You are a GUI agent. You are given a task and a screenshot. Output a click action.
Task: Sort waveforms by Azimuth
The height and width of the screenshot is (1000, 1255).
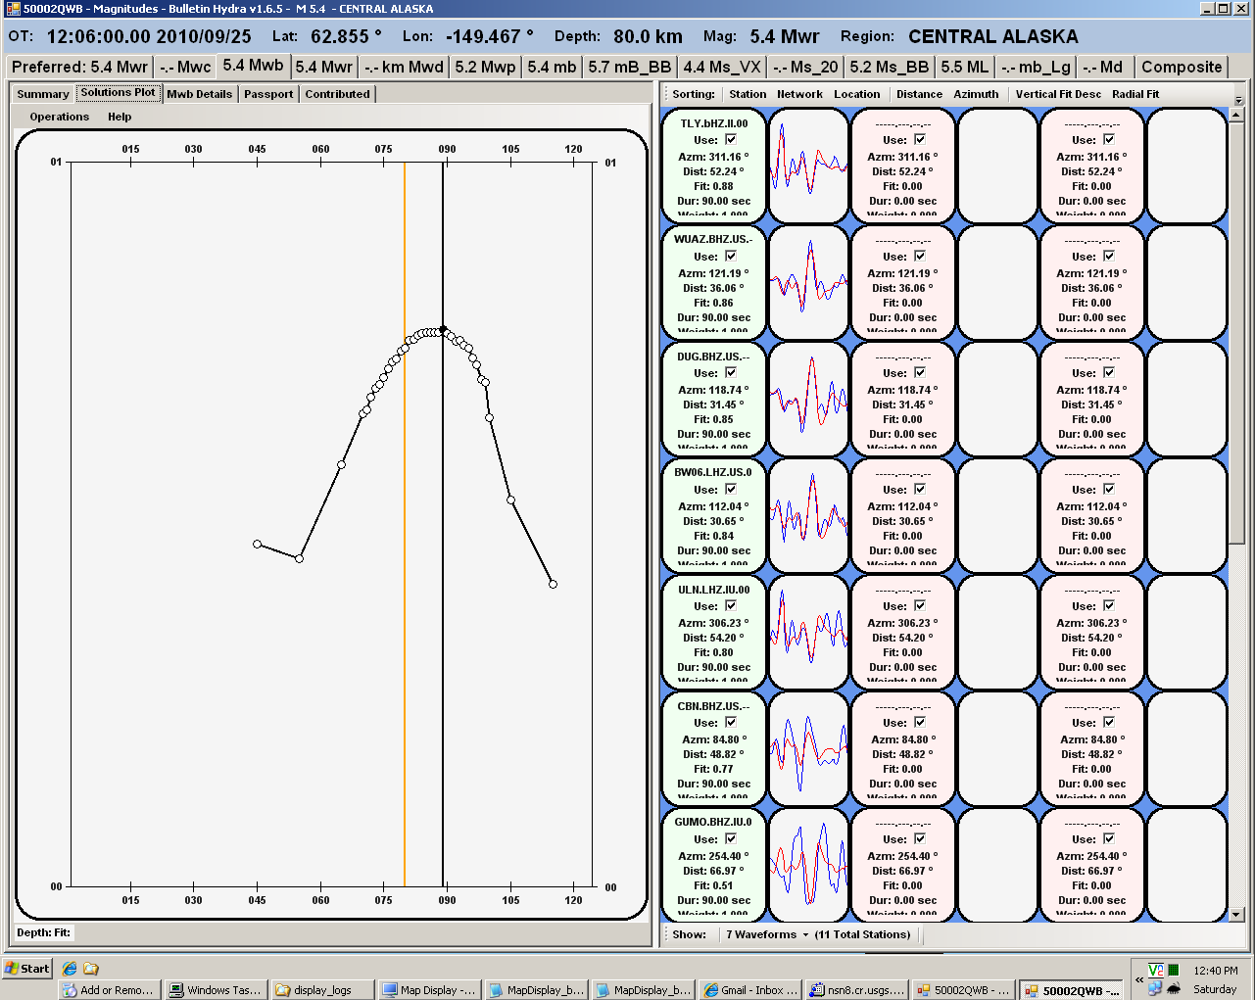tap(977, 94)
